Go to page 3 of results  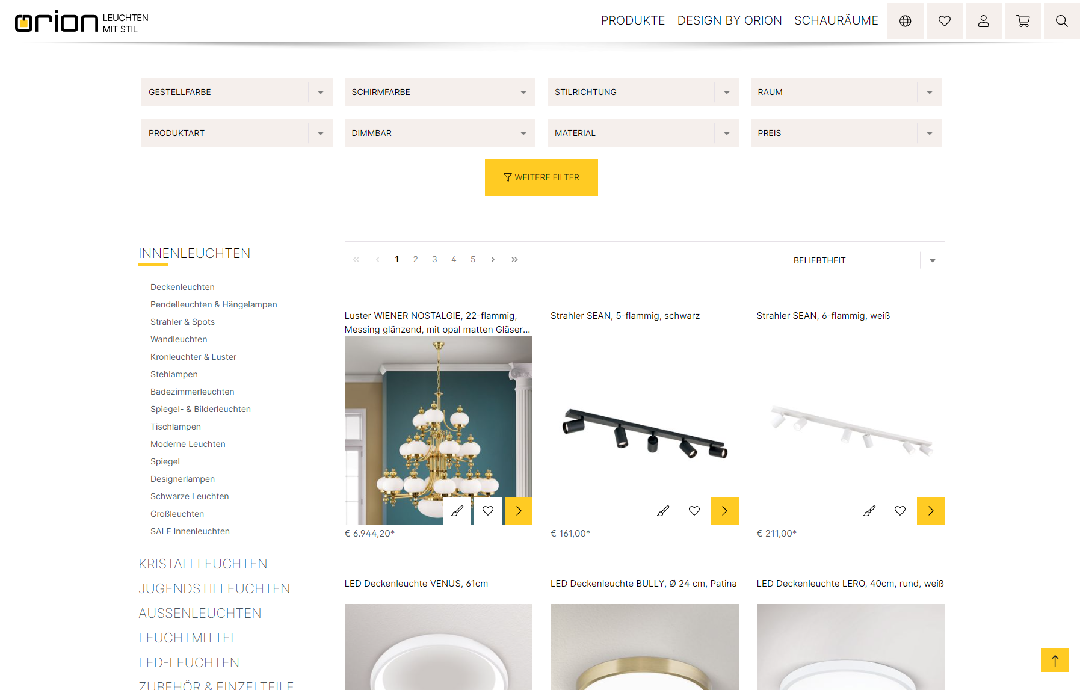pyautogui.click(x=434, y=259)
